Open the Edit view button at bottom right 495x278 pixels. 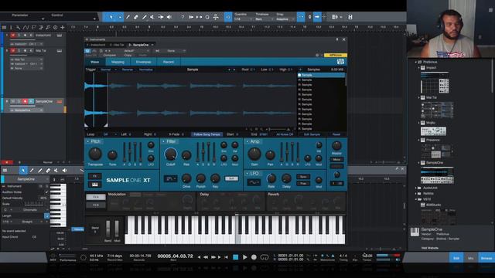coord(456,258)
